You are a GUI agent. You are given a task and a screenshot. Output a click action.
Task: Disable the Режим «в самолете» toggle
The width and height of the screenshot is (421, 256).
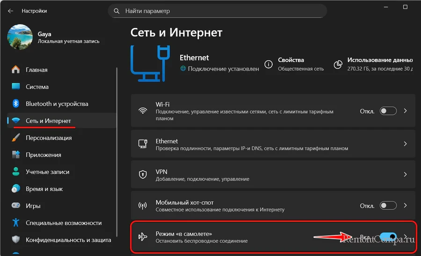click(388, 237)
